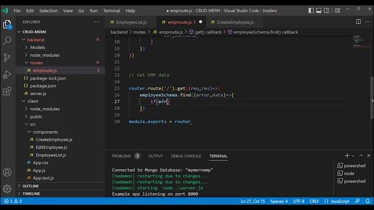The image size is (374, 210).
Task: Click Ln 27, Col 15 status item
Action: click(x=253, y=201)
